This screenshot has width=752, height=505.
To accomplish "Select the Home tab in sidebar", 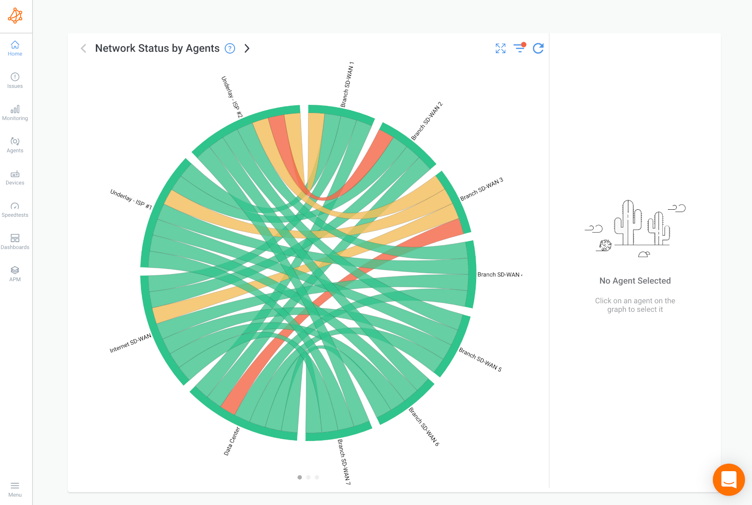I will [15, 48].
